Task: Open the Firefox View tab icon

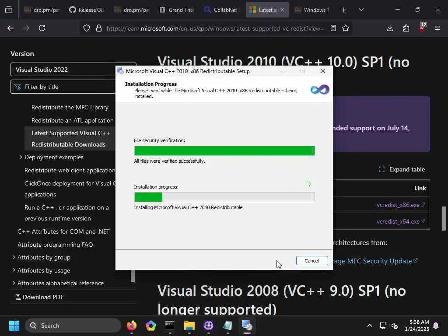Action: [9, 10]
